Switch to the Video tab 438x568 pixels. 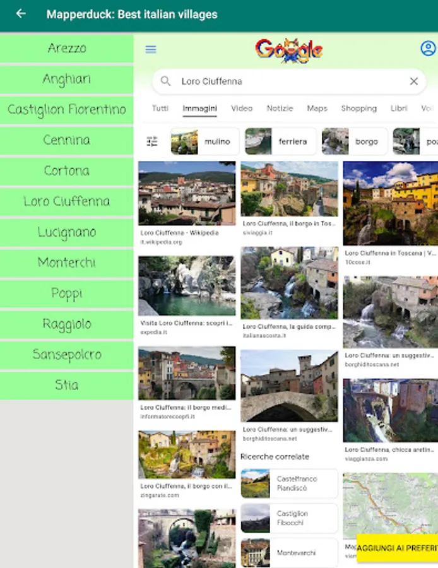click(x=242, y=109)
